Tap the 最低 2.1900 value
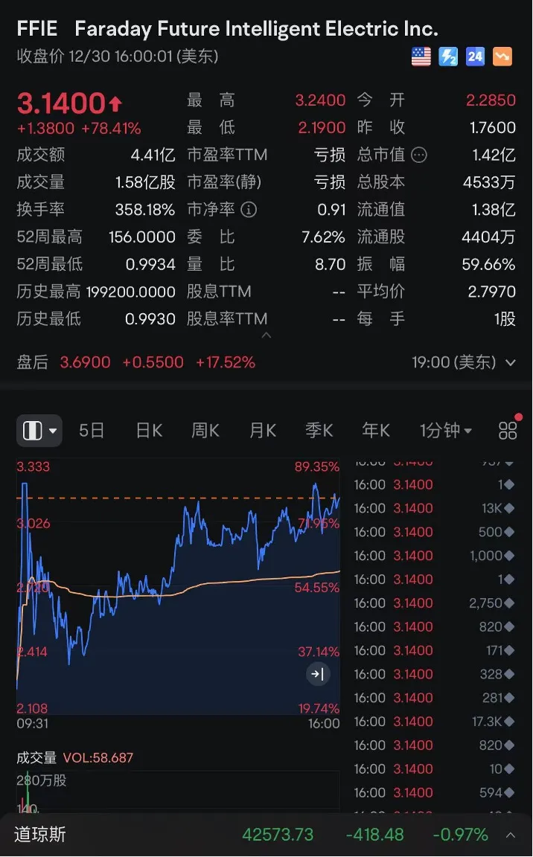The image size is (533, 857). [x=322, y=128]
